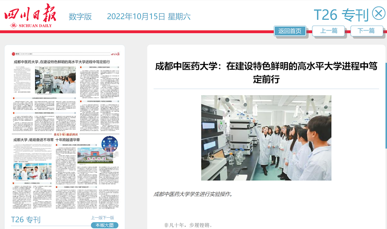Click caption 成都中医药大学学生进行实验操作
Screen dimensions: 387x229
(193, 194)
